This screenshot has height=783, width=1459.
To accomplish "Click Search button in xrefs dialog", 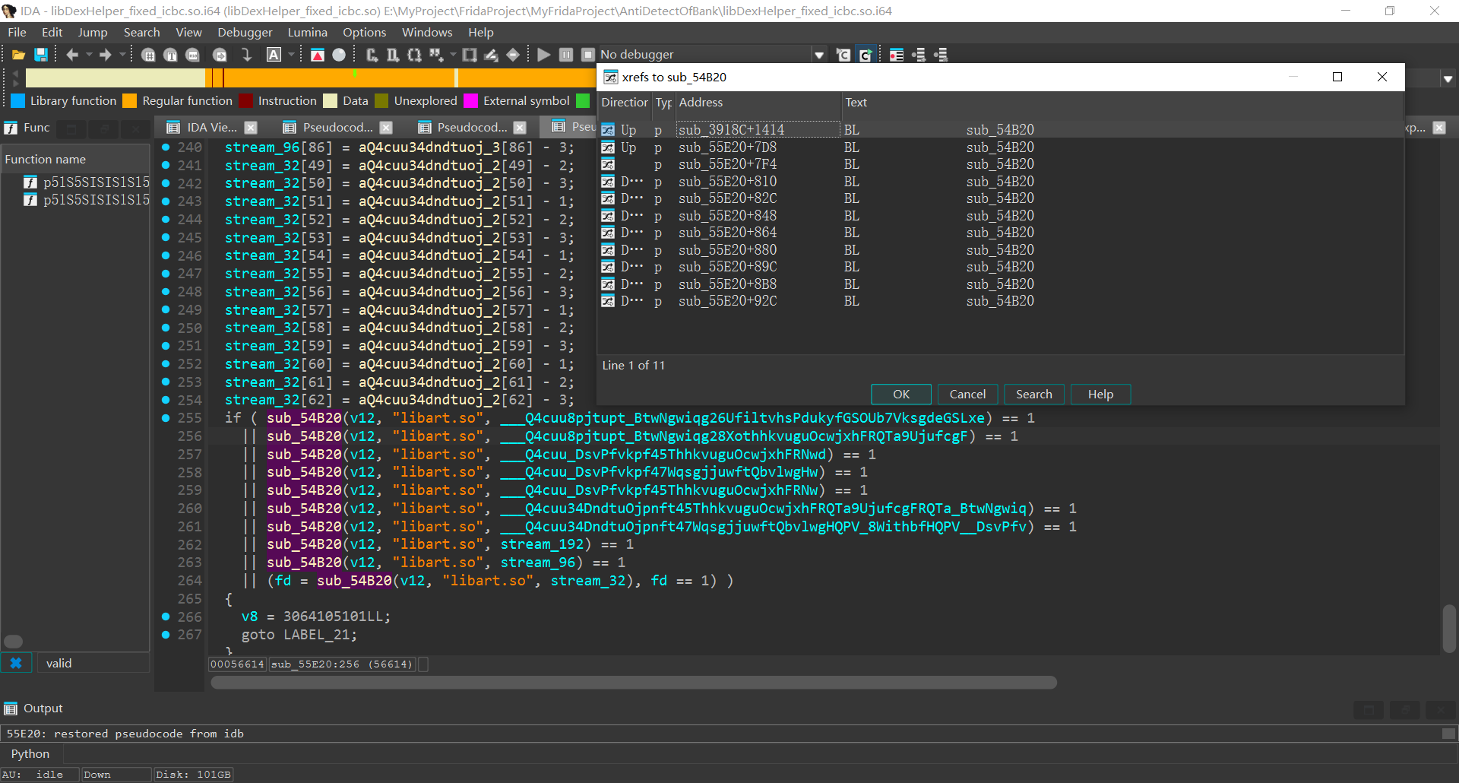I will tap(1033, 395).
